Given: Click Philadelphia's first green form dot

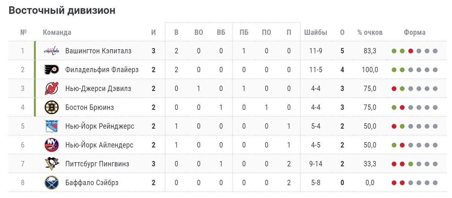Looking at the screenshot, I should (394, 70).
